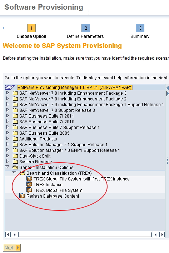Click the dotted splitter handle beside the tree

(x=168, y=161)
